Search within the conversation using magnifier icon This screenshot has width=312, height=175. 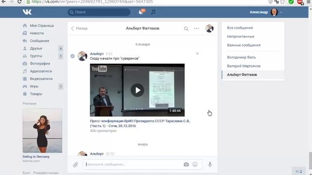(186, 29)
